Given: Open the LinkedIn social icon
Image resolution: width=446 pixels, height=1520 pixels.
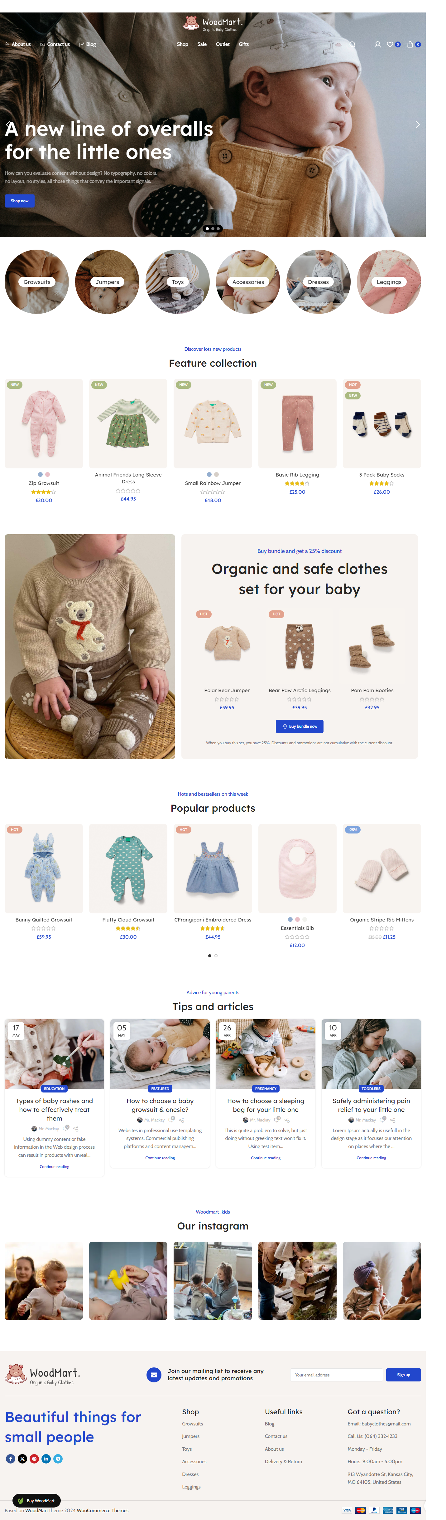Looking at the screenshot, I should coord(46,1459).
